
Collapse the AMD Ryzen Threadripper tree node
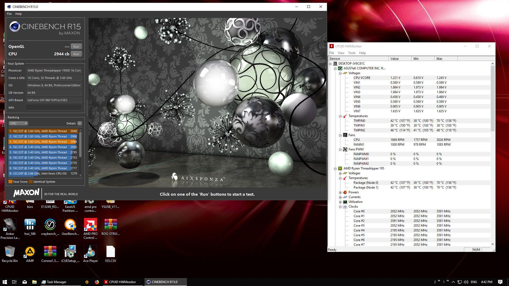[335, 168]
